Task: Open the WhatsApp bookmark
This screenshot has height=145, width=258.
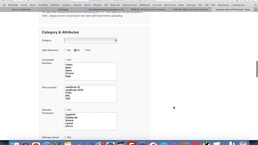Action: tap(13, 5)
